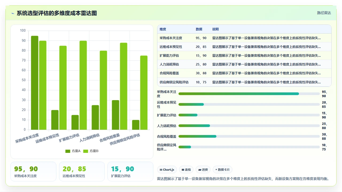Click the 采购成本关注度 x-axis label on the chart
This screenshot has width=342, height=192.
click(27, 138)
